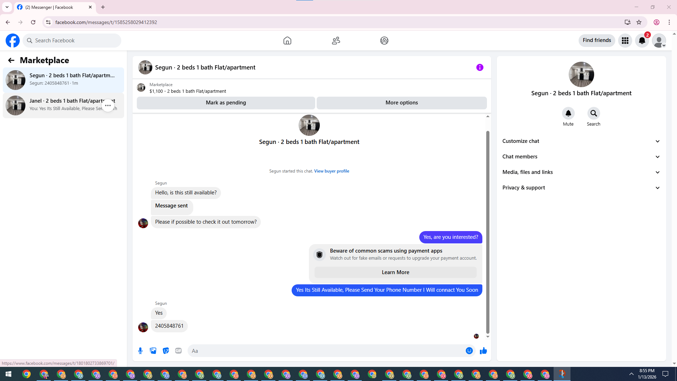Expand the Chat members section
Viewport: 677px width, 381px height.
(x=581, y=157)
